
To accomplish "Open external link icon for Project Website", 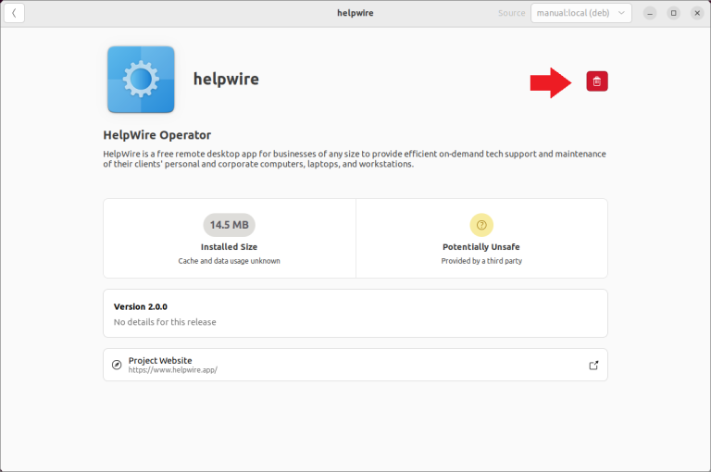I will 593,365.
